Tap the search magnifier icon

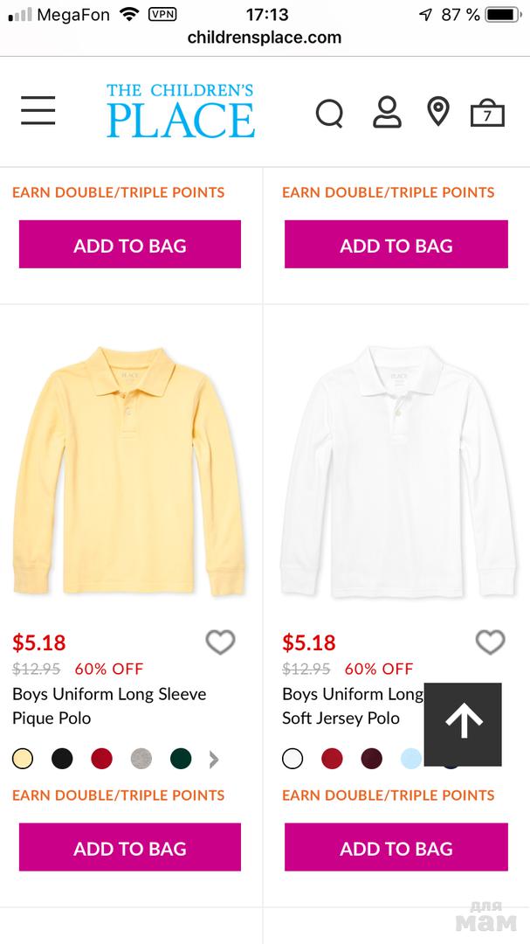point(329,113)
